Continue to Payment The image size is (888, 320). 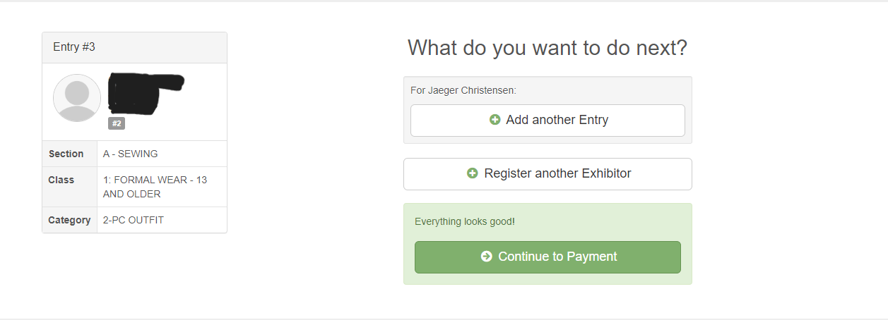547,257
